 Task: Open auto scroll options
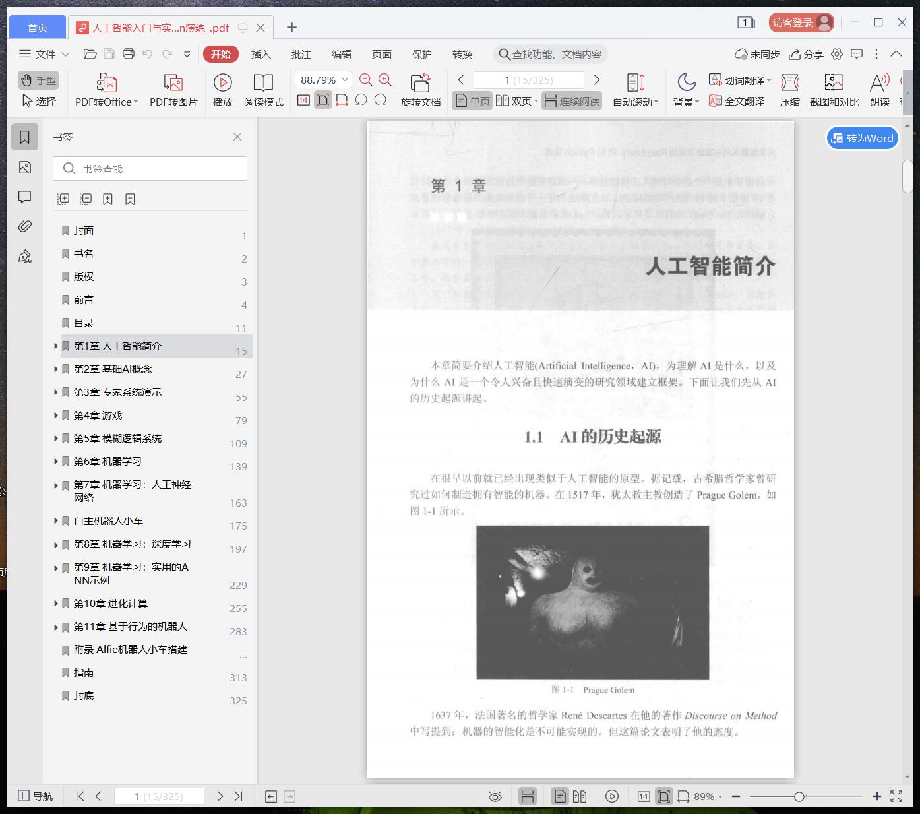click(635, 90)
